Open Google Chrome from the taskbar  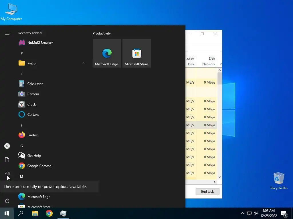(49, 213)
